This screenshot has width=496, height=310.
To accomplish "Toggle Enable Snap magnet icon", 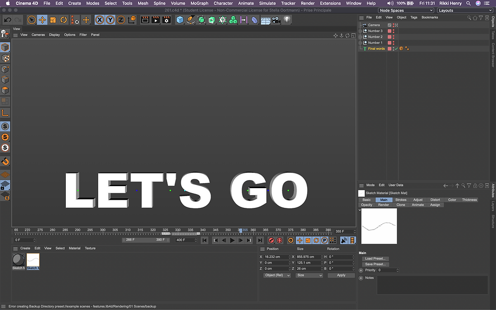I will [x=5, y=161].
